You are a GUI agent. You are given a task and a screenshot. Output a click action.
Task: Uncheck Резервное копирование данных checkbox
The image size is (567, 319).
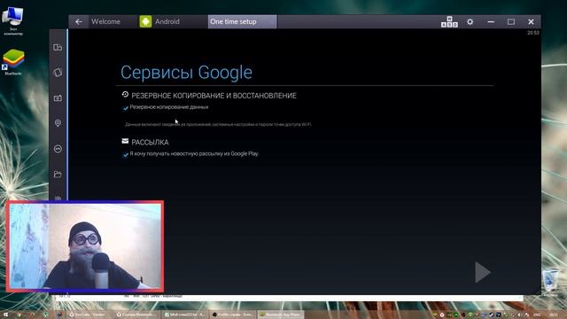(x=126, y=108)
